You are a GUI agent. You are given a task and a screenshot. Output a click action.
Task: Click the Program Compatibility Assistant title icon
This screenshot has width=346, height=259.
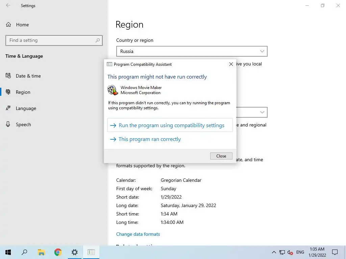(109, 64)
